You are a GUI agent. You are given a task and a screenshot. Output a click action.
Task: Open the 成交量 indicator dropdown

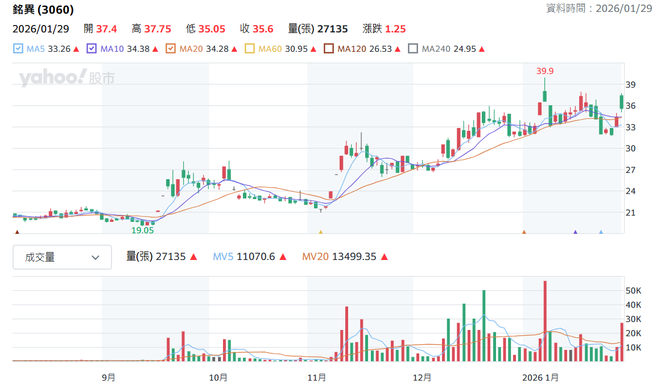tap(63, 257)
